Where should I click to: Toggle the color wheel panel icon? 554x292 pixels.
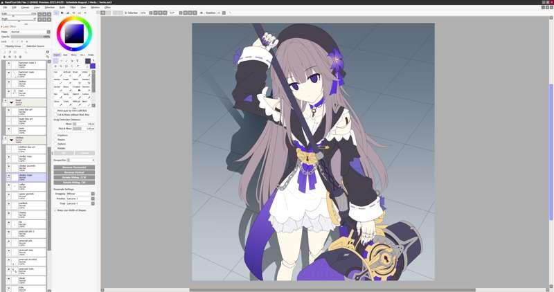point(56,12)
